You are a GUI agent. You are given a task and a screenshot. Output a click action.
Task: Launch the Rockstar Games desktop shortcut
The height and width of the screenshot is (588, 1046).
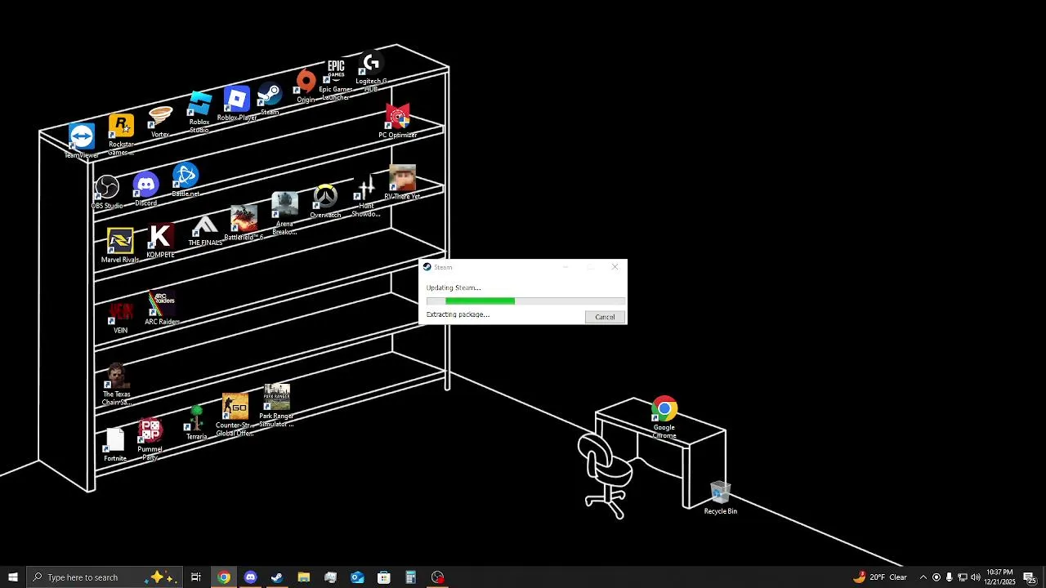tap(121, 135)
